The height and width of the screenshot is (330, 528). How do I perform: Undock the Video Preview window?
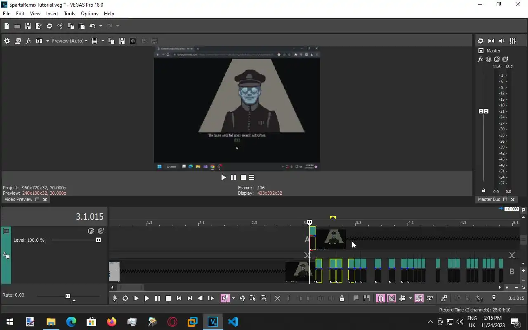[x=37, y=200]
